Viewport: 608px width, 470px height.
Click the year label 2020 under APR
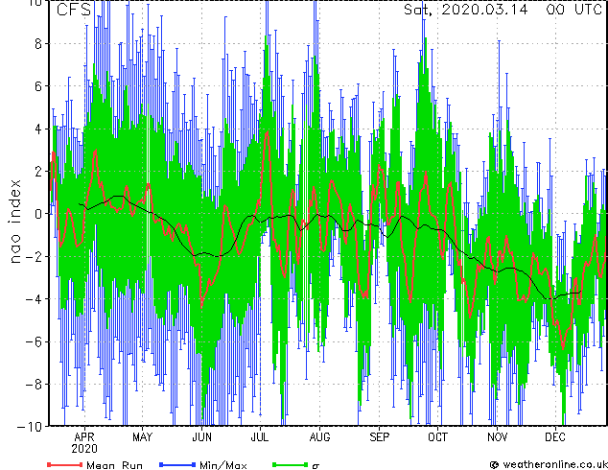click(84, 449)
